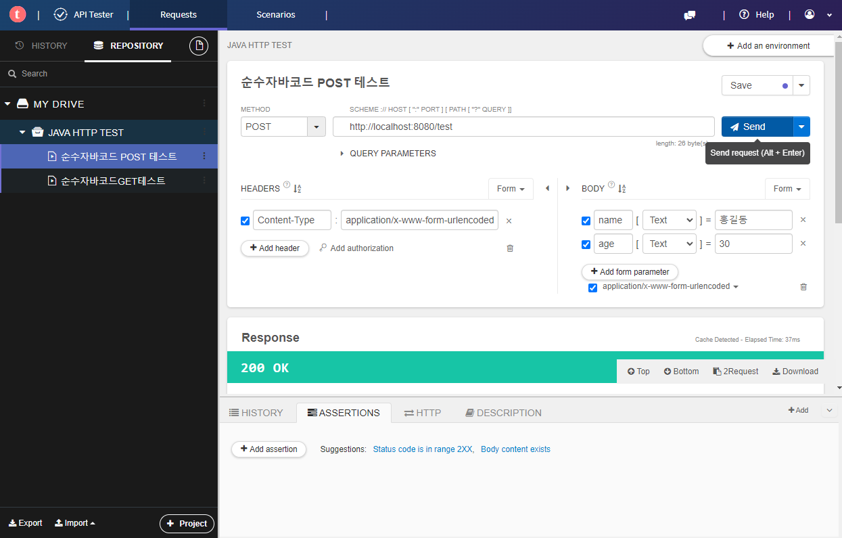Screen dimensions: 842x538
Task: Click the HEADERS help icon
Action: click(287, 185)
